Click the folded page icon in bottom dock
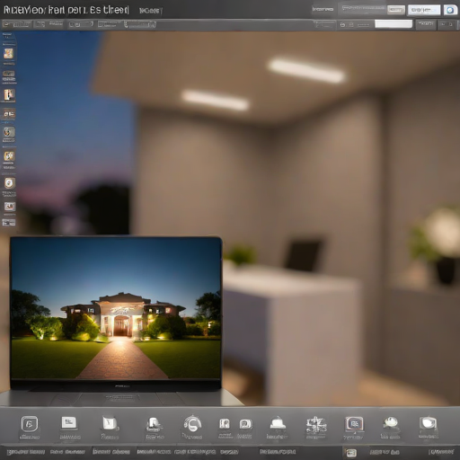Image resolution: width=460 pixels, height=460 pixels. point(110,423)
